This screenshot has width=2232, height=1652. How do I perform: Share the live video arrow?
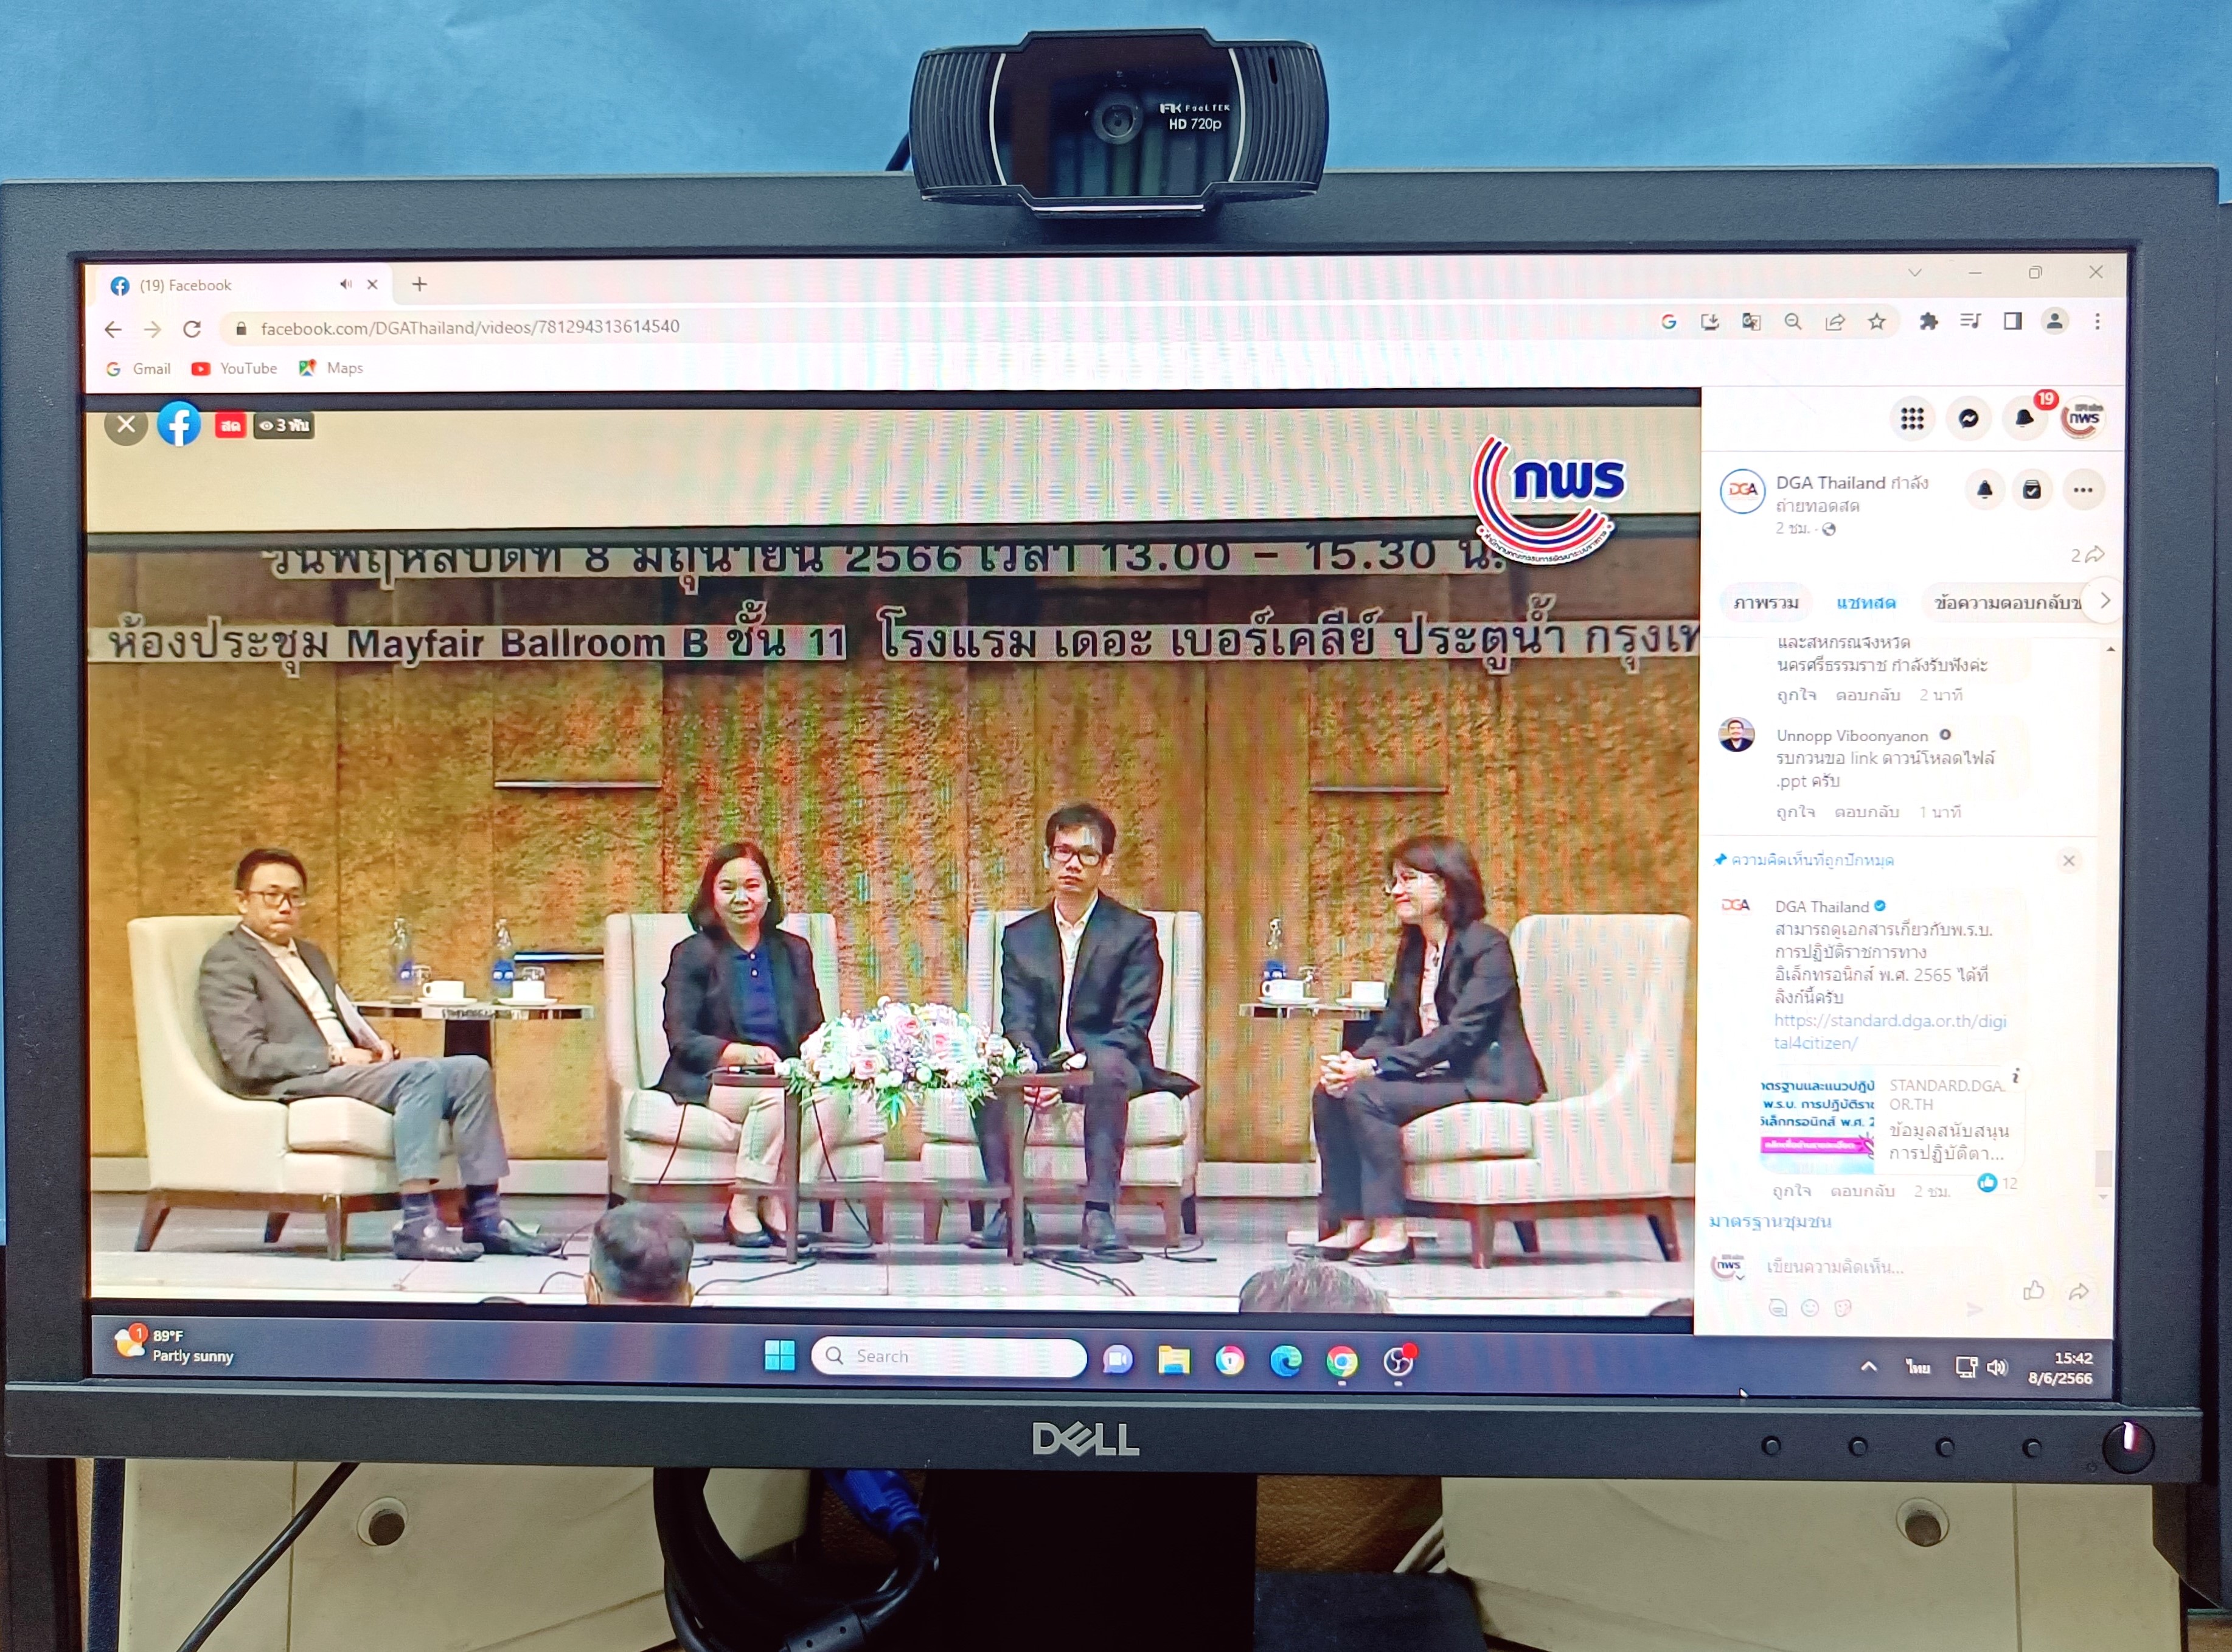tap(2078, 1292)
